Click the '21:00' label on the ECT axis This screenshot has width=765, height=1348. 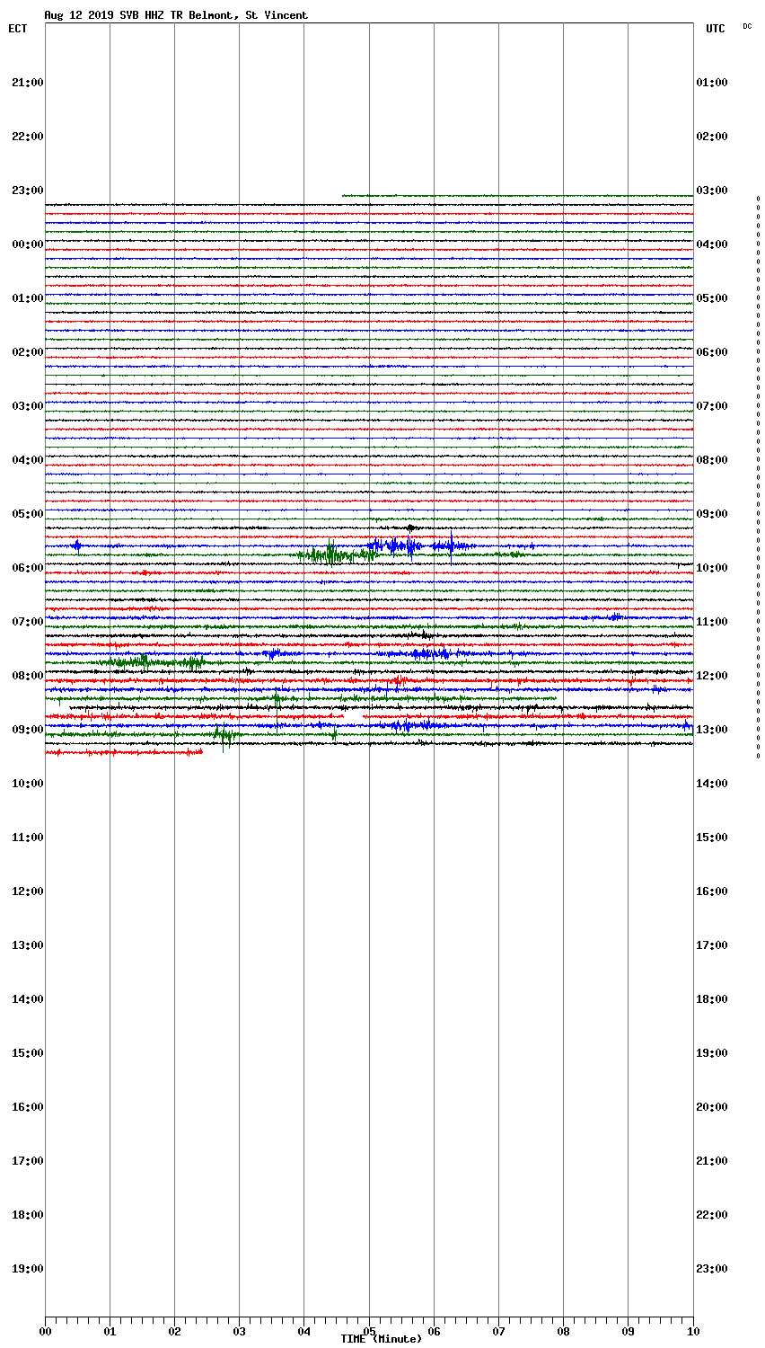[28, 83]
